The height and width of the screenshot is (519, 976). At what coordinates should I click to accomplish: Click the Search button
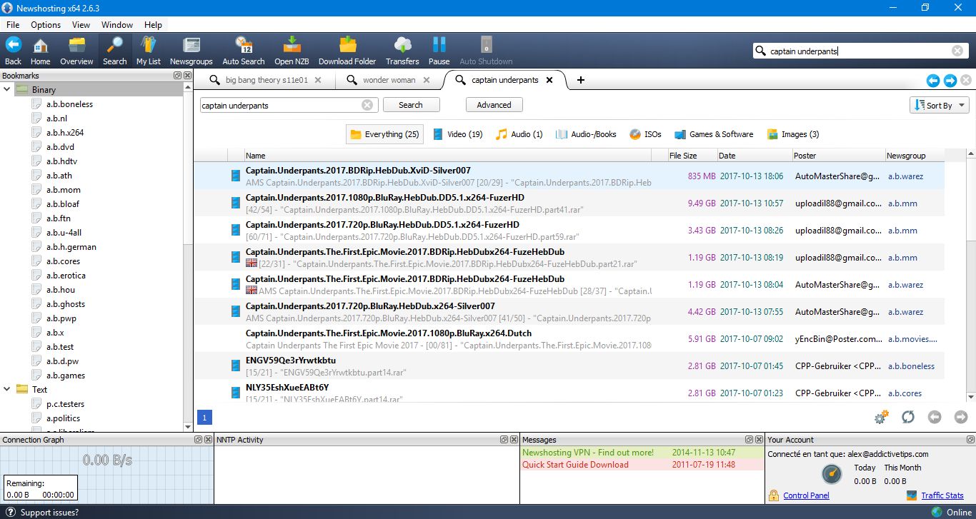tap(411, 105)
